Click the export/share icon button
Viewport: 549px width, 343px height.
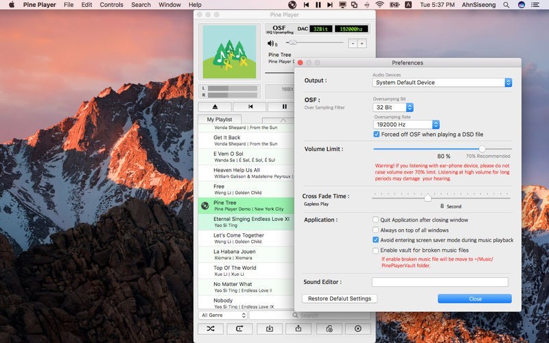coord(299,329)
